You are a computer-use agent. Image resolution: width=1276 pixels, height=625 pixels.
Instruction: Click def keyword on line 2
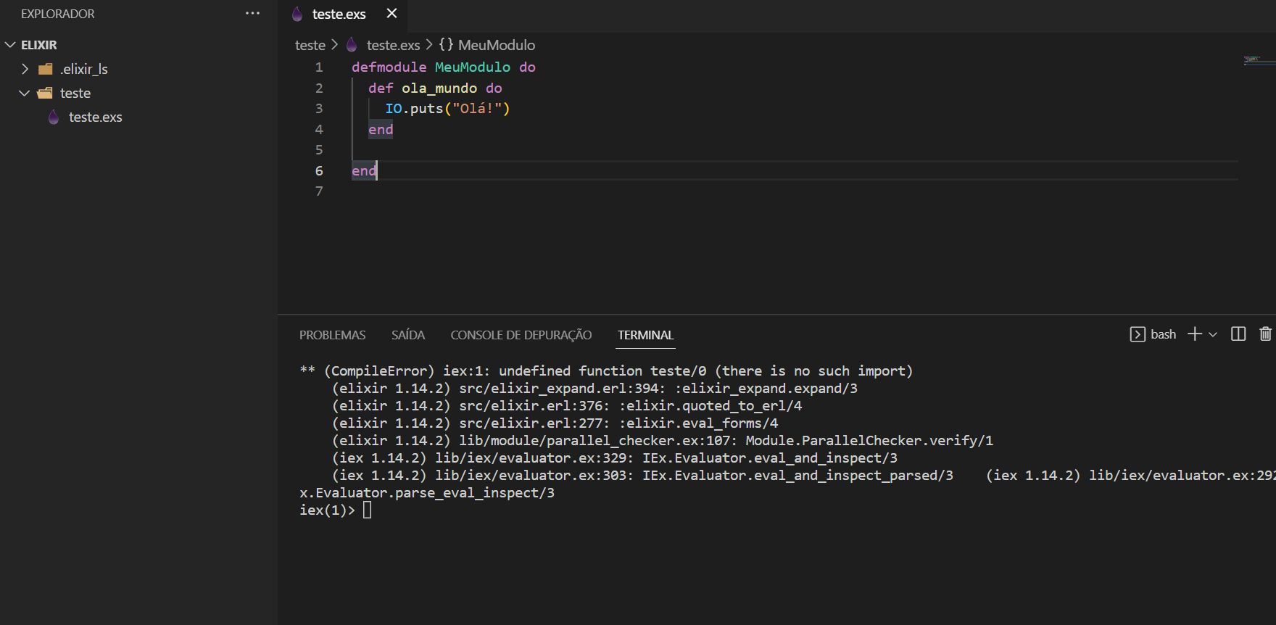[x=381, y=88]
